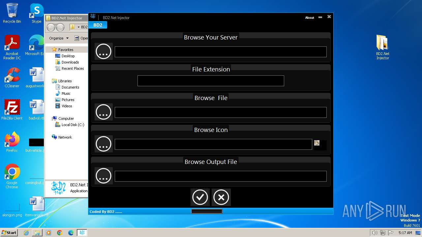422x237 pixels.
Task: Select the CCleaner desktop icon
Action: (x=12, y=78)
